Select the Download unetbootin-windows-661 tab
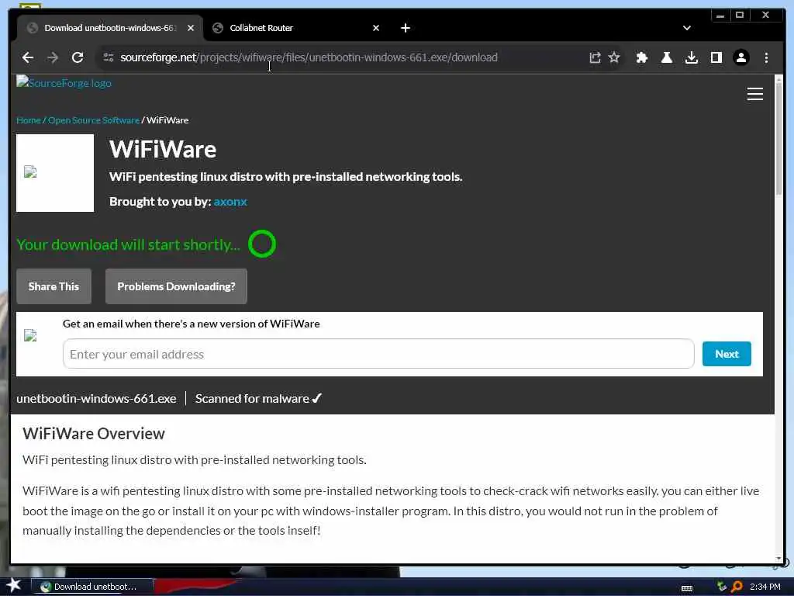The width and height of the screenshot is (794, 596). [109, 29]
